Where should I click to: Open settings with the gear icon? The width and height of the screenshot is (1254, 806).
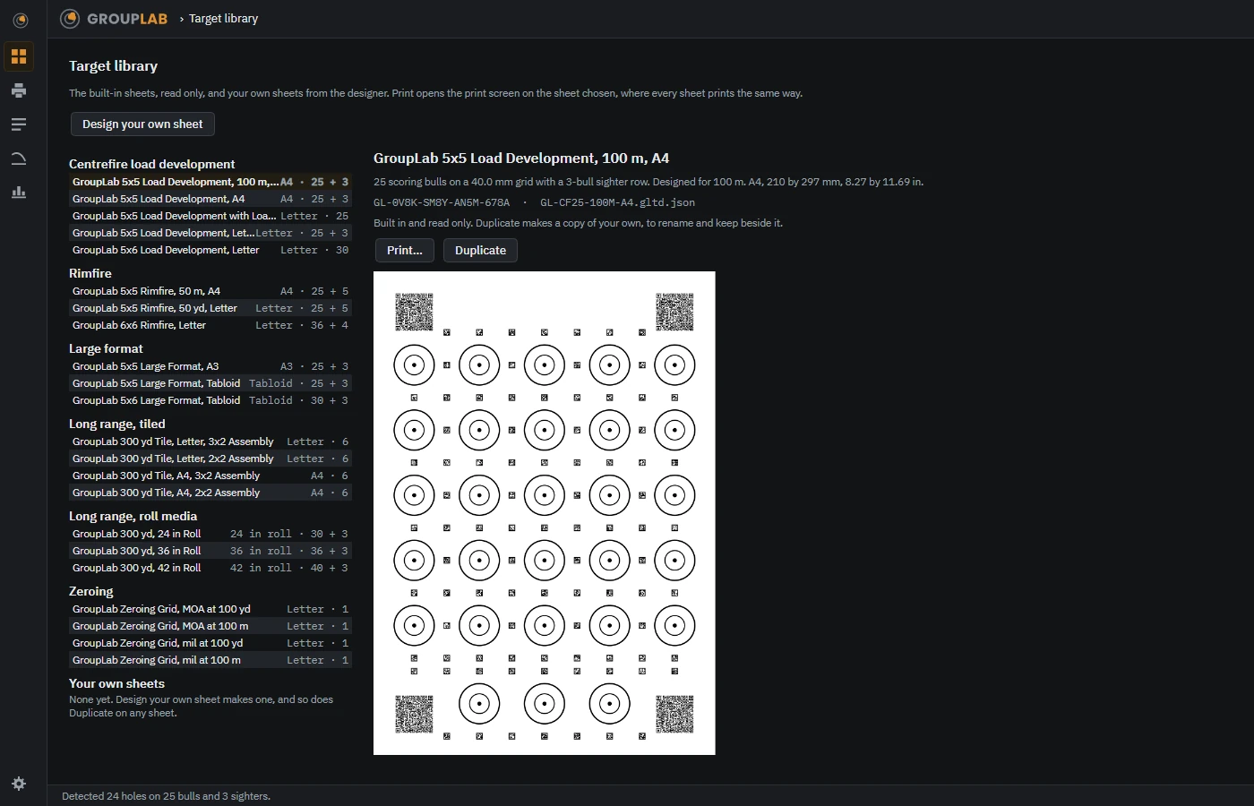pos(19,784)
